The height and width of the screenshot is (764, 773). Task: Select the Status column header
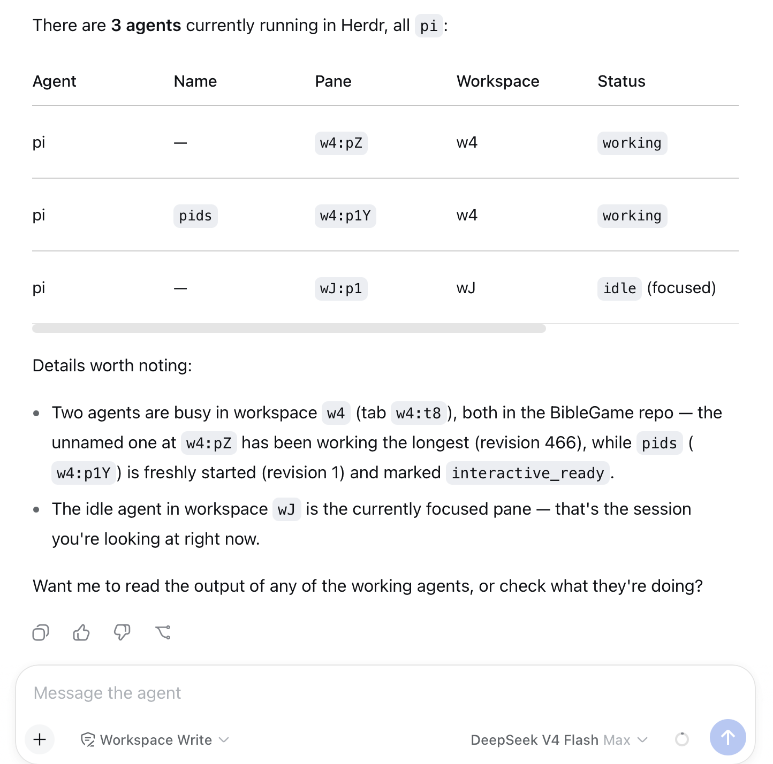tap(622, 81)
